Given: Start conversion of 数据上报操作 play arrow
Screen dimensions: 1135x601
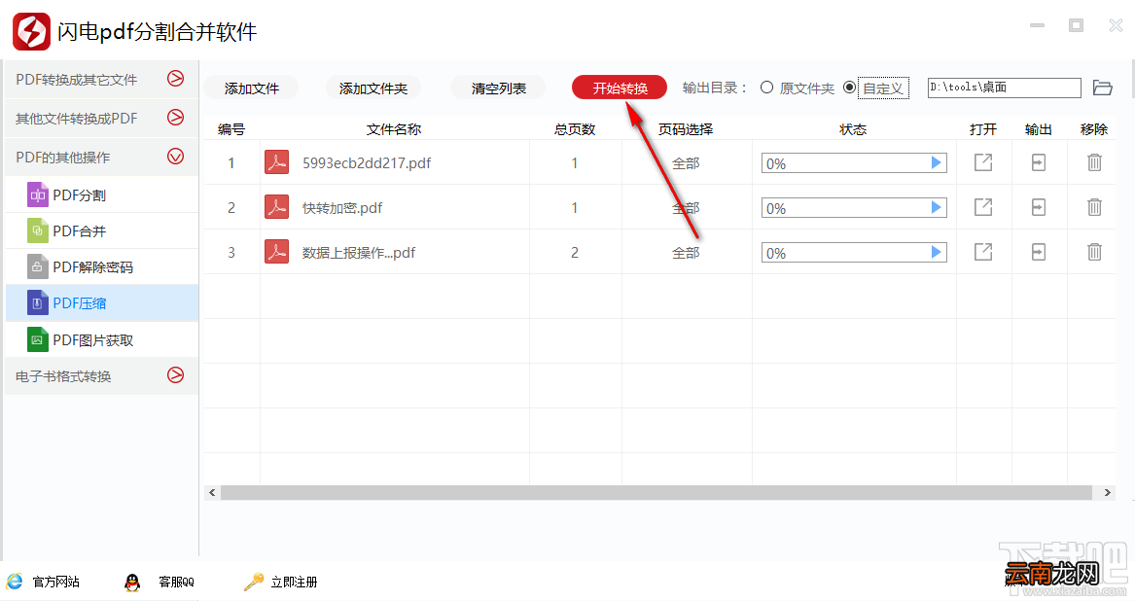Looking at the screenshot, I should pyautogui.click(x=936, y=252).
